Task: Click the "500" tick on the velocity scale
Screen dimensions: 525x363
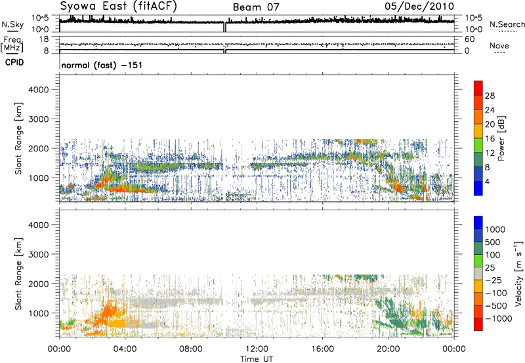Action: [x=493, y=242]
